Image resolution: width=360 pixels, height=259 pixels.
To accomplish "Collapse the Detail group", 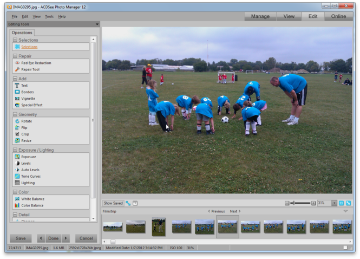I will 15,215.
